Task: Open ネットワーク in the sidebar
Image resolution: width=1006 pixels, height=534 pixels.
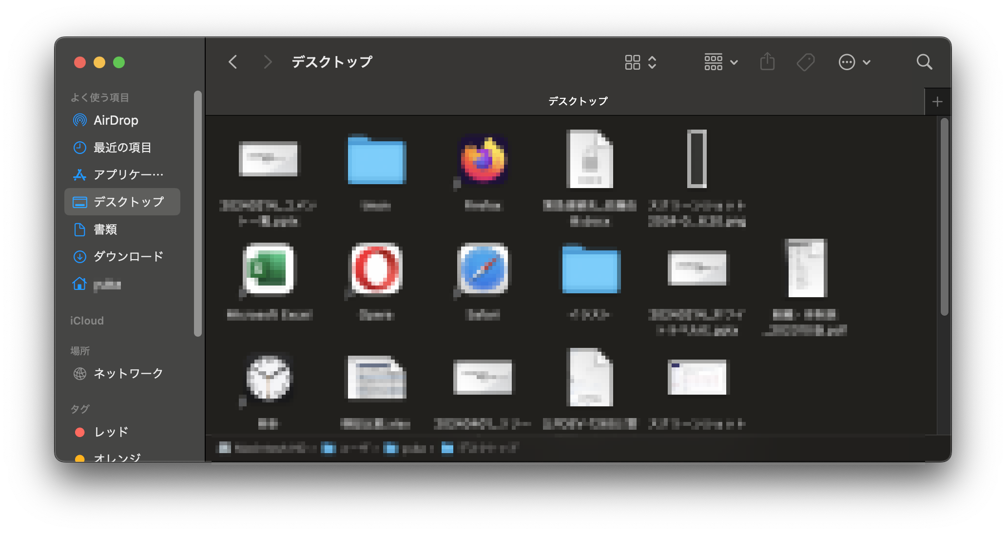Action: pyautogui.click(x=122, y=374)
